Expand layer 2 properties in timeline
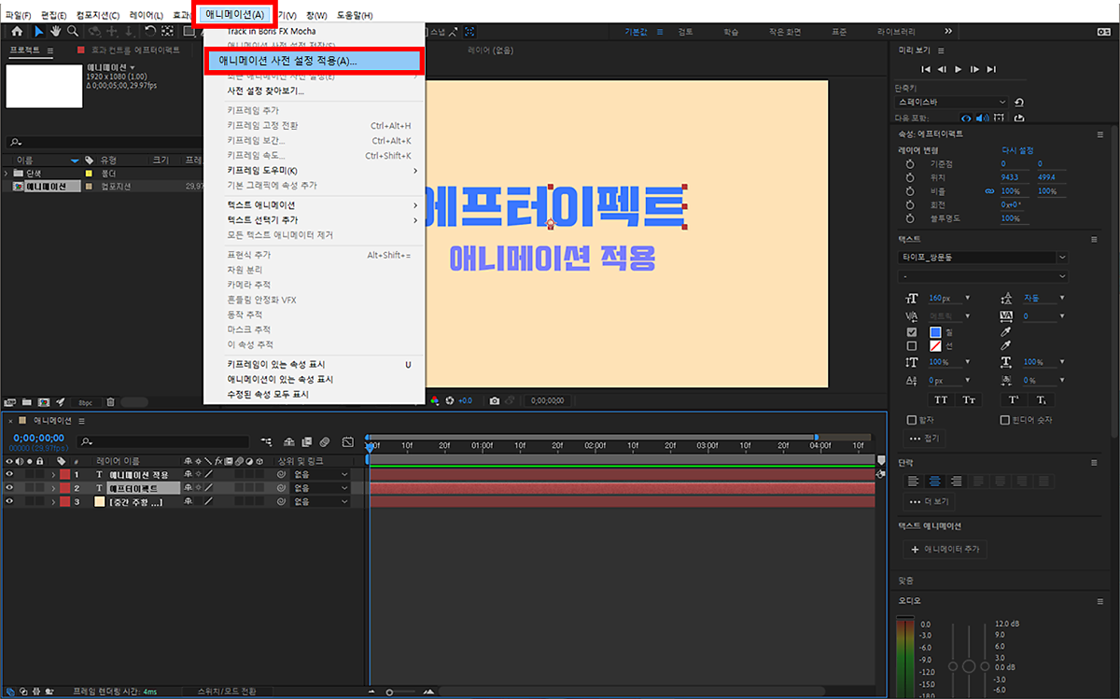The height and width of the screenshot is (699, 1120). pos(53,489)
